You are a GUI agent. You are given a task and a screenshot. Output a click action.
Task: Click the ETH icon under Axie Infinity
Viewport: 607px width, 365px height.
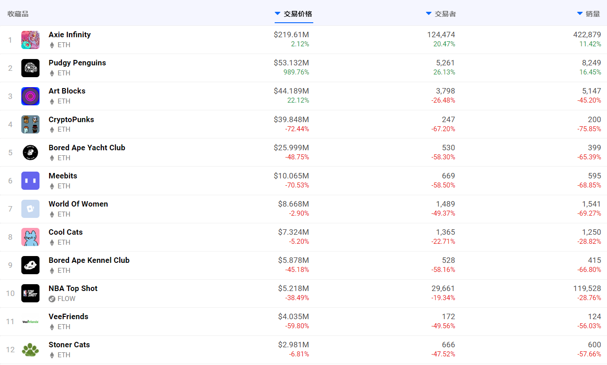[x=52, y=45]
